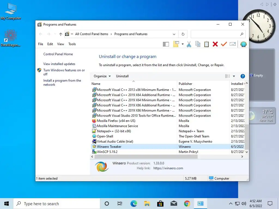This screenshot has height=209, width=279.
Task: Expand the address bar history dropdown
Action: tap(174, 34)
